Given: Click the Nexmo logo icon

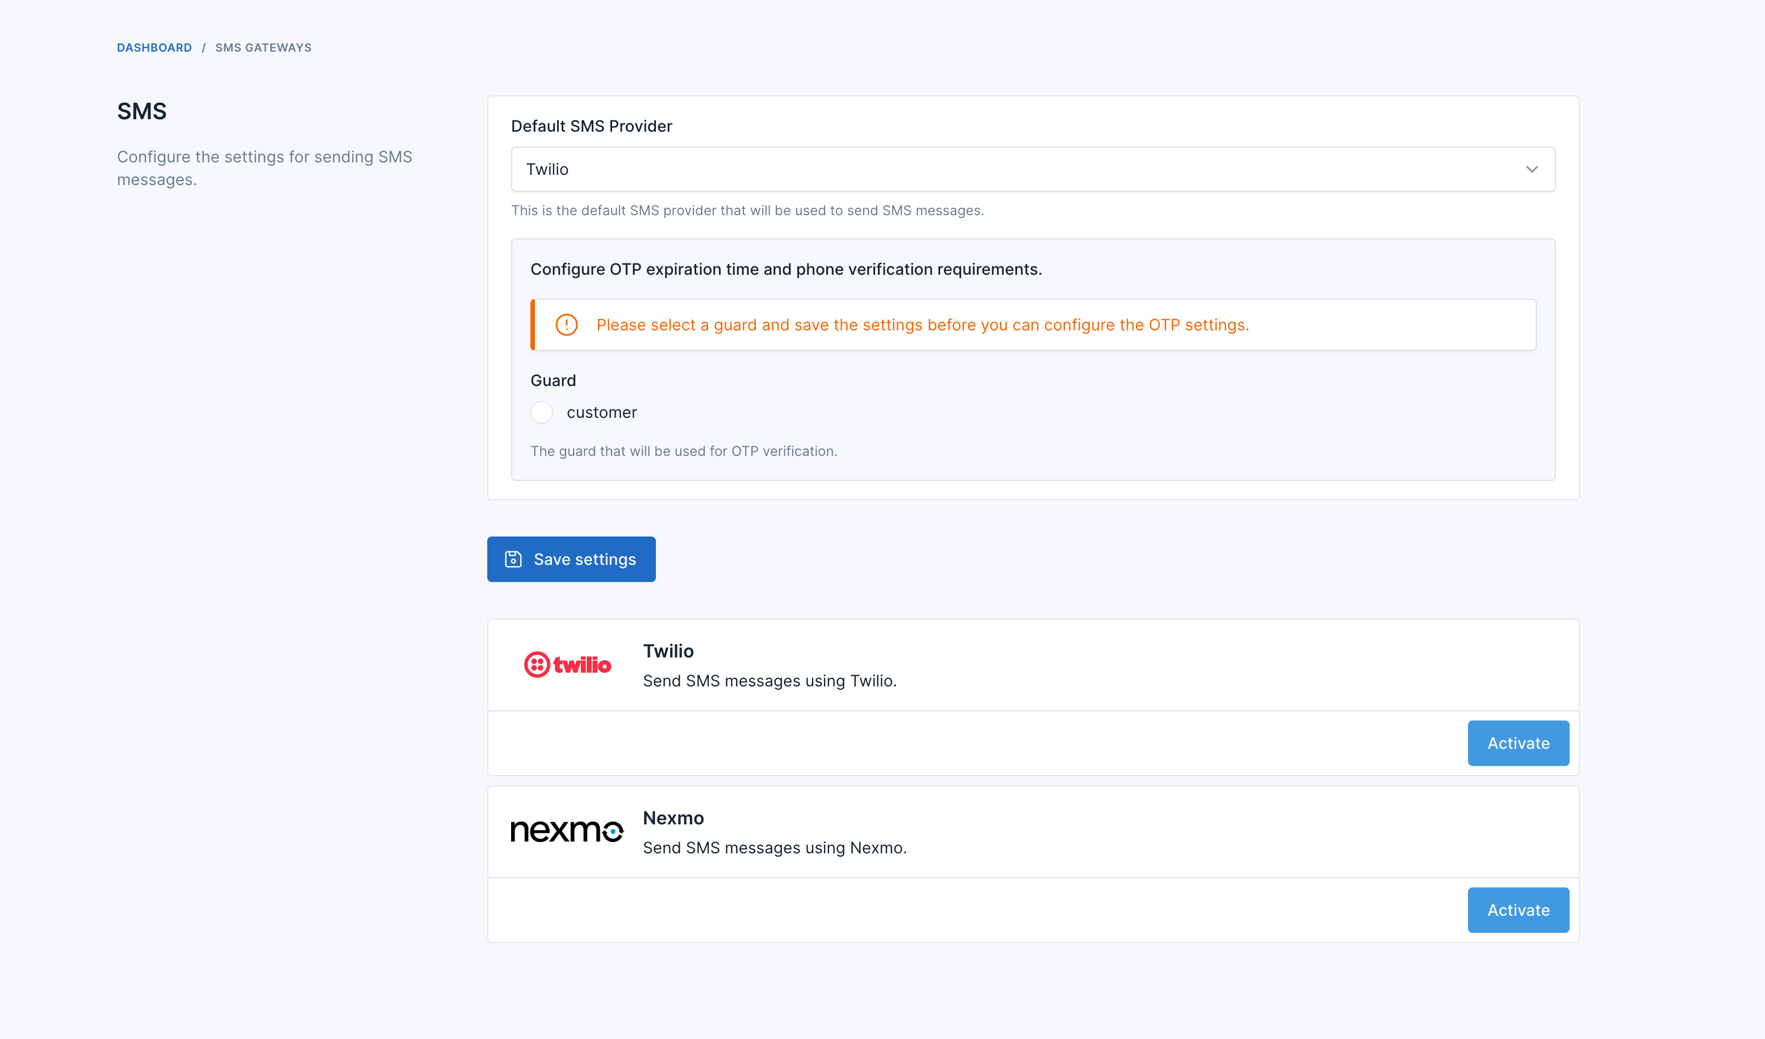Looking at the screenshot, I should [x=567, y=831].
